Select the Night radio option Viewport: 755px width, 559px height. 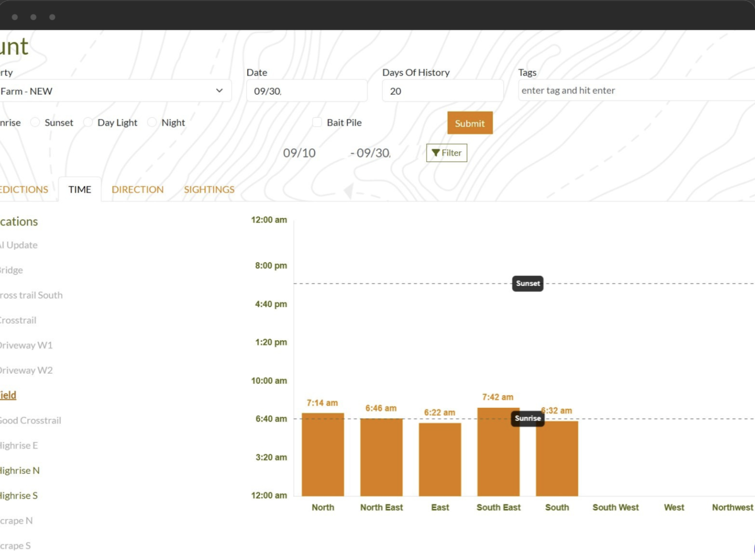tap(152, 122)
